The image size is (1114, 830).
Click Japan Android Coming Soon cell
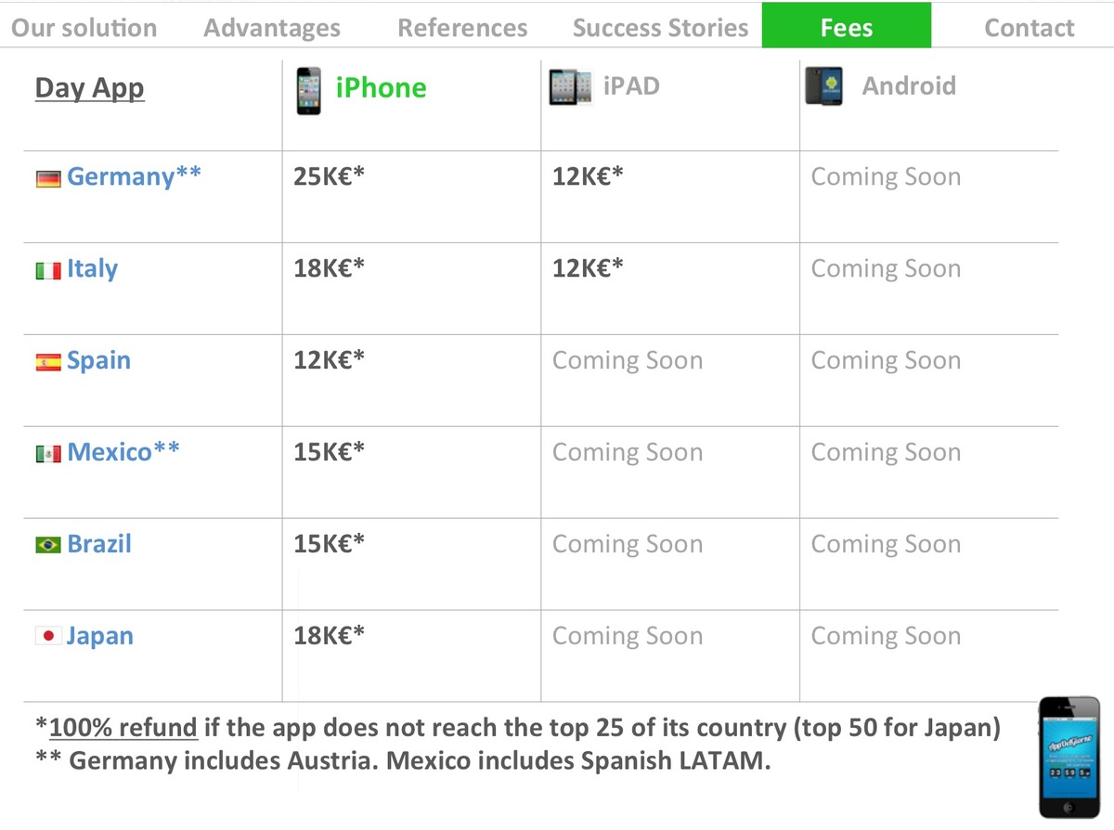click(x=886, y=636)
